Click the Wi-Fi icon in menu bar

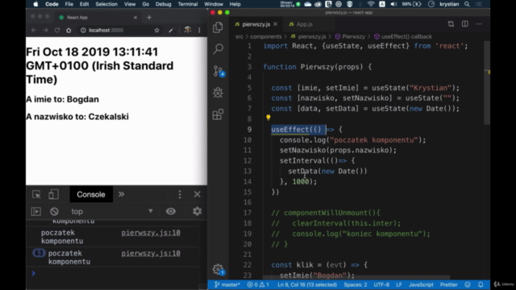(x=371, y=4)
